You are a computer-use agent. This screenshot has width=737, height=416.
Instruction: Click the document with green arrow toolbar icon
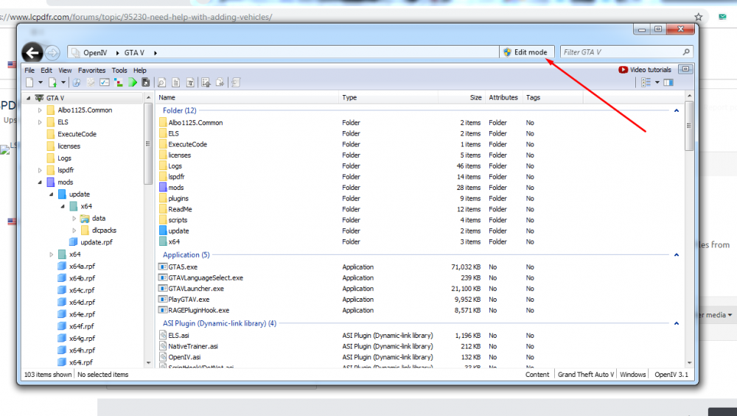(x=52, y=82)
